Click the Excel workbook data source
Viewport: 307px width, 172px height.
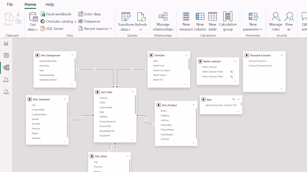56,14
